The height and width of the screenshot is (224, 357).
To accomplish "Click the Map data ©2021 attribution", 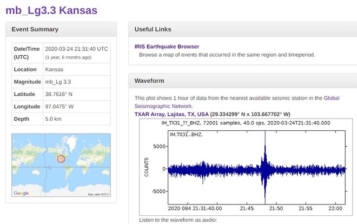I will 98,194.
